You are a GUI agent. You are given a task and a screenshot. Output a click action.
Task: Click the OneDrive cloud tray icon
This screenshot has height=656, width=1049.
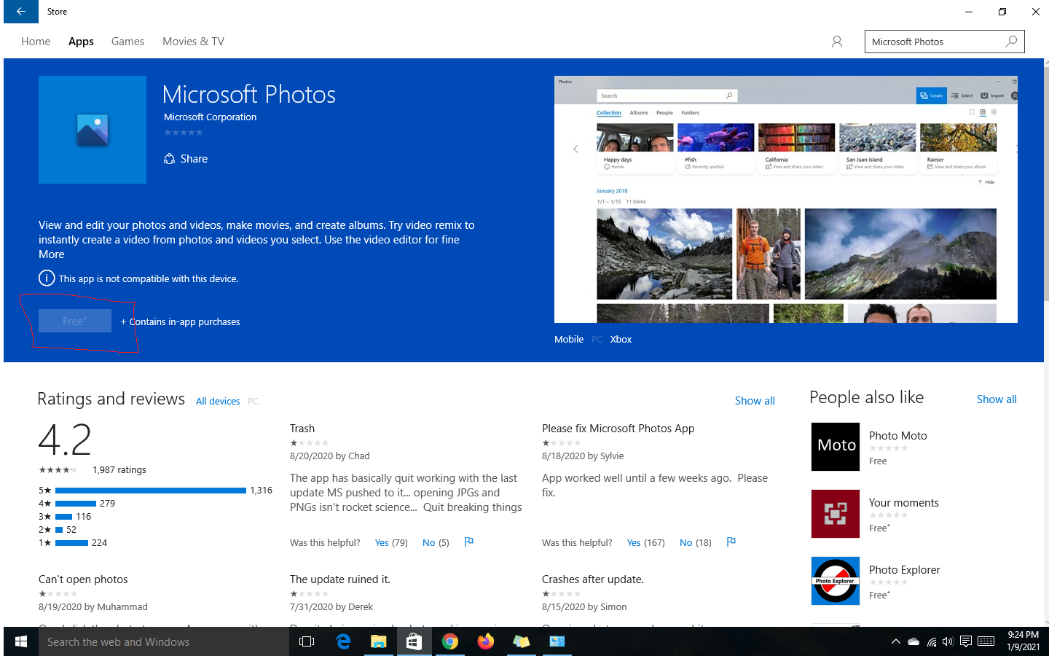[x=914, y=641]
